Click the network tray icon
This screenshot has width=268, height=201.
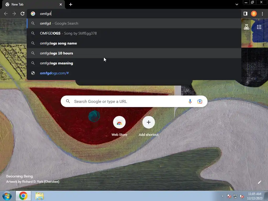coord(235,196)
